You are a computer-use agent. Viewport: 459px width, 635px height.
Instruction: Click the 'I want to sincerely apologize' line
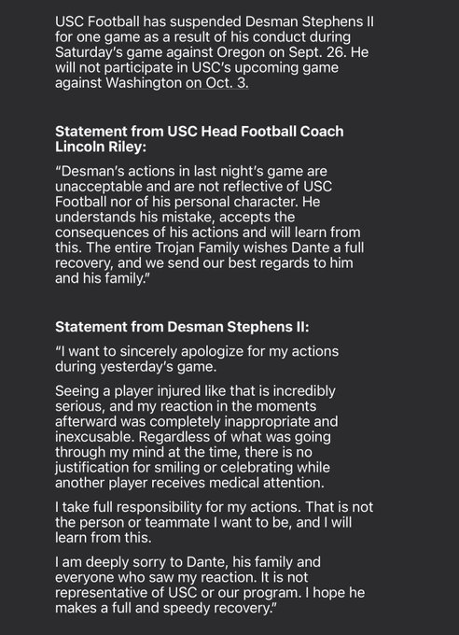click(x=197, y=351)
